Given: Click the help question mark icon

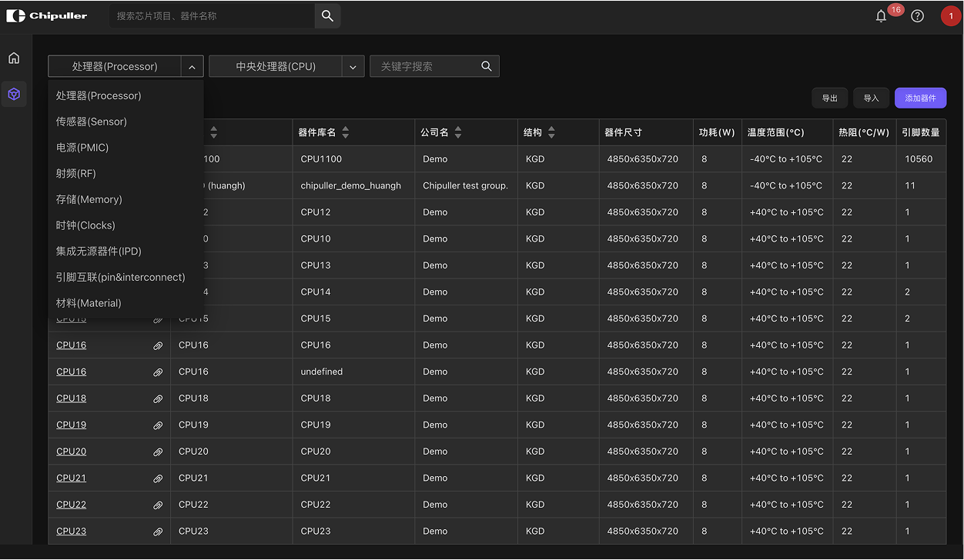Looking at the screenshot, I should click(917, 15).
